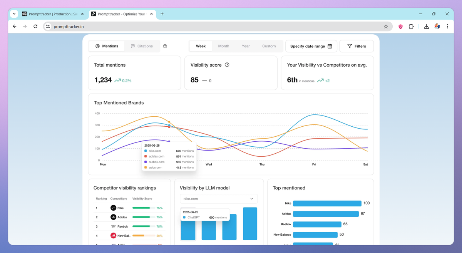Viewport: 462px width, 253px height.
Task: Click the Nike bar in Top mentioned
Action: pyautogui.click(x=327, y=203)
